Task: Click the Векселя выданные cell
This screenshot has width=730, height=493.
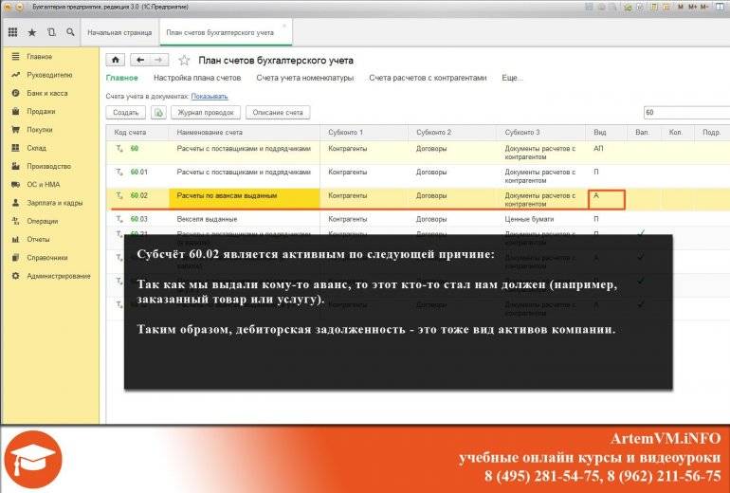Action: (207, 219)
